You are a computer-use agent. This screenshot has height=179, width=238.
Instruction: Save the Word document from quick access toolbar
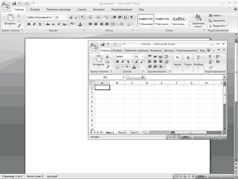[14, 3]
